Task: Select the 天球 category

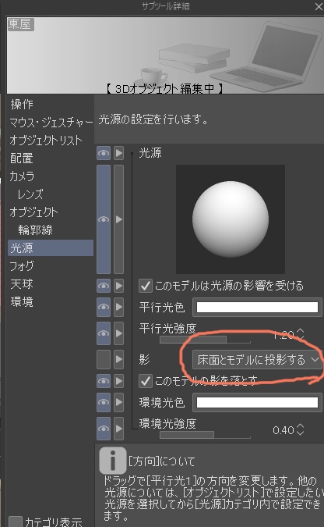Action: click(22, 284)
